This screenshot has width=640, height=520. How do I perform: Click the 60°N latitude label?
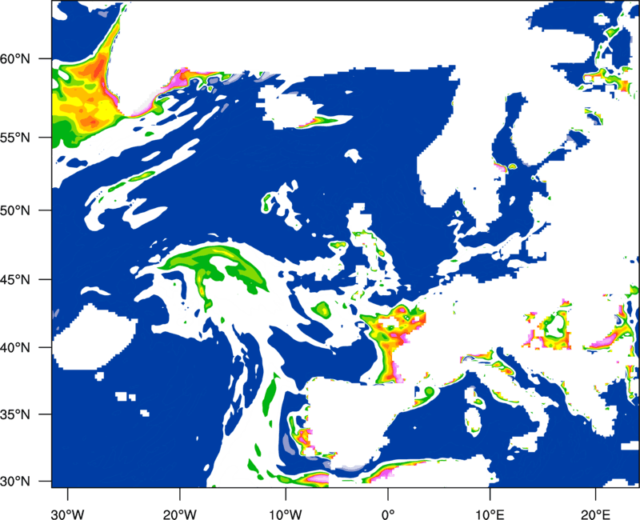15,59
